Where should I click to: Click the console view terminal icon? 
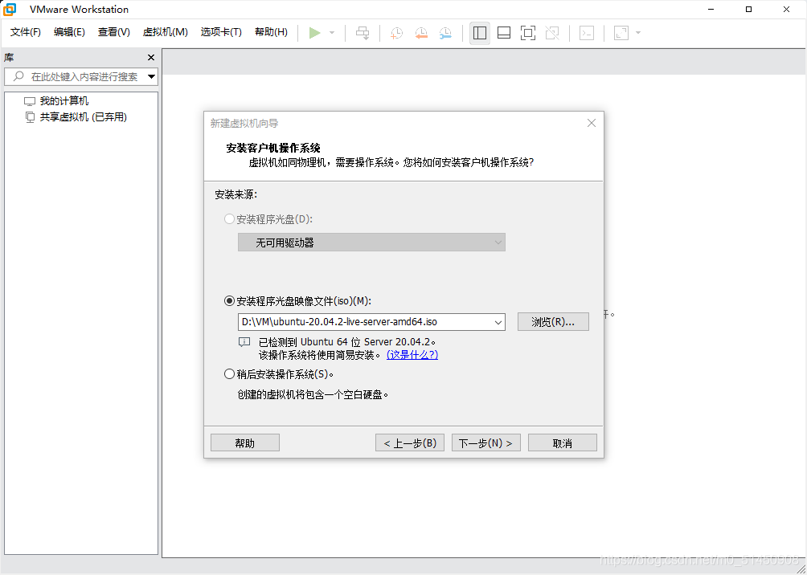[587, 33]
